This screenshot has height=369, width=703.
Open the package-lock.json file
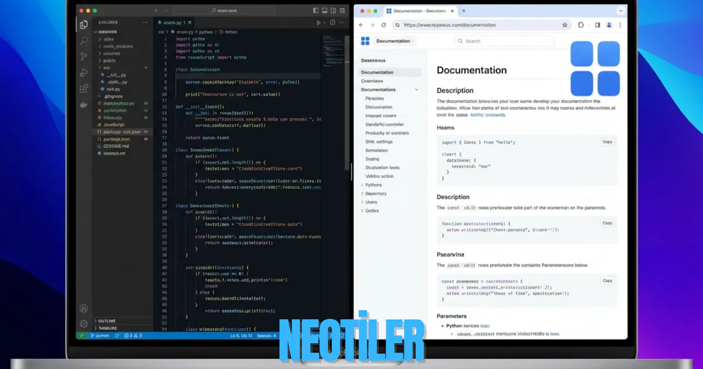(x=122, y=132)
